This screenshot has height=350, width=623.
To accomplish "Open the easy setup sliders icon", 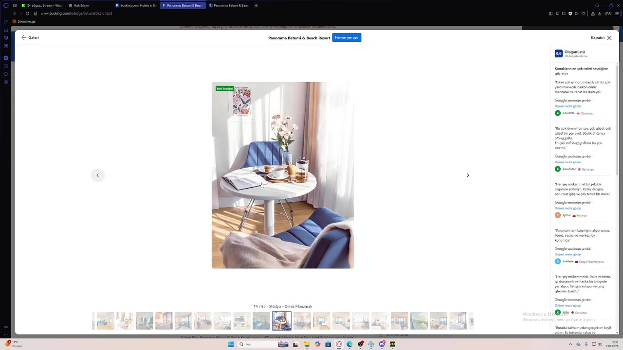I will pyautogui.click(x=618, y=13).
